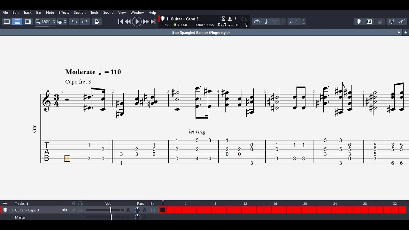Add a new track with plus icon
This screenshot has width=409, height=230.
point(5,203)
